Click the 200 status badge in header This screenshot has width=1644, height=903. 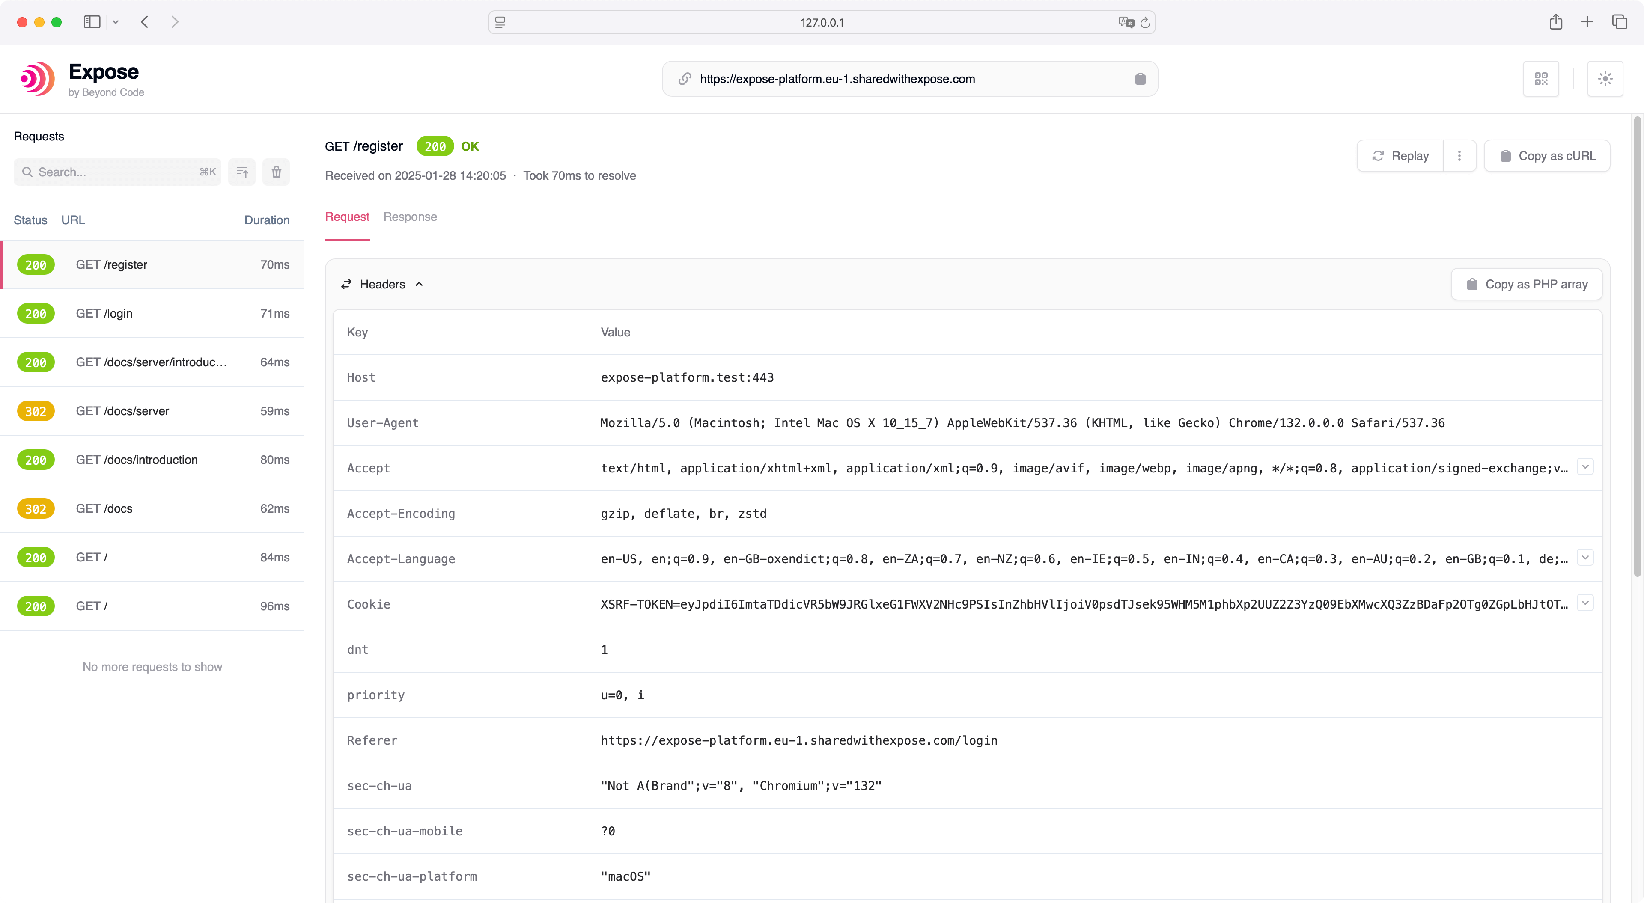435,146
